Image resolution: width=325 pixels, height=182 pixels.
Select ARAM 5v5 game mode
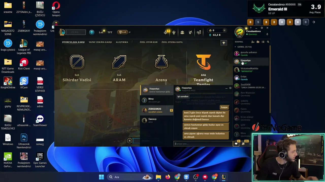click(x=119, y=68)
